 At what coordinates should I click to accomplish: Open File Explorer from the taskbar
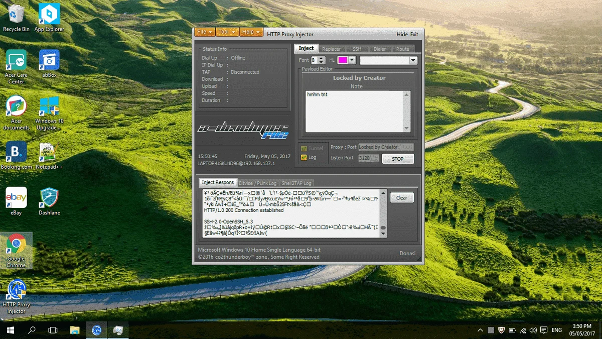[x=75, y=330]
